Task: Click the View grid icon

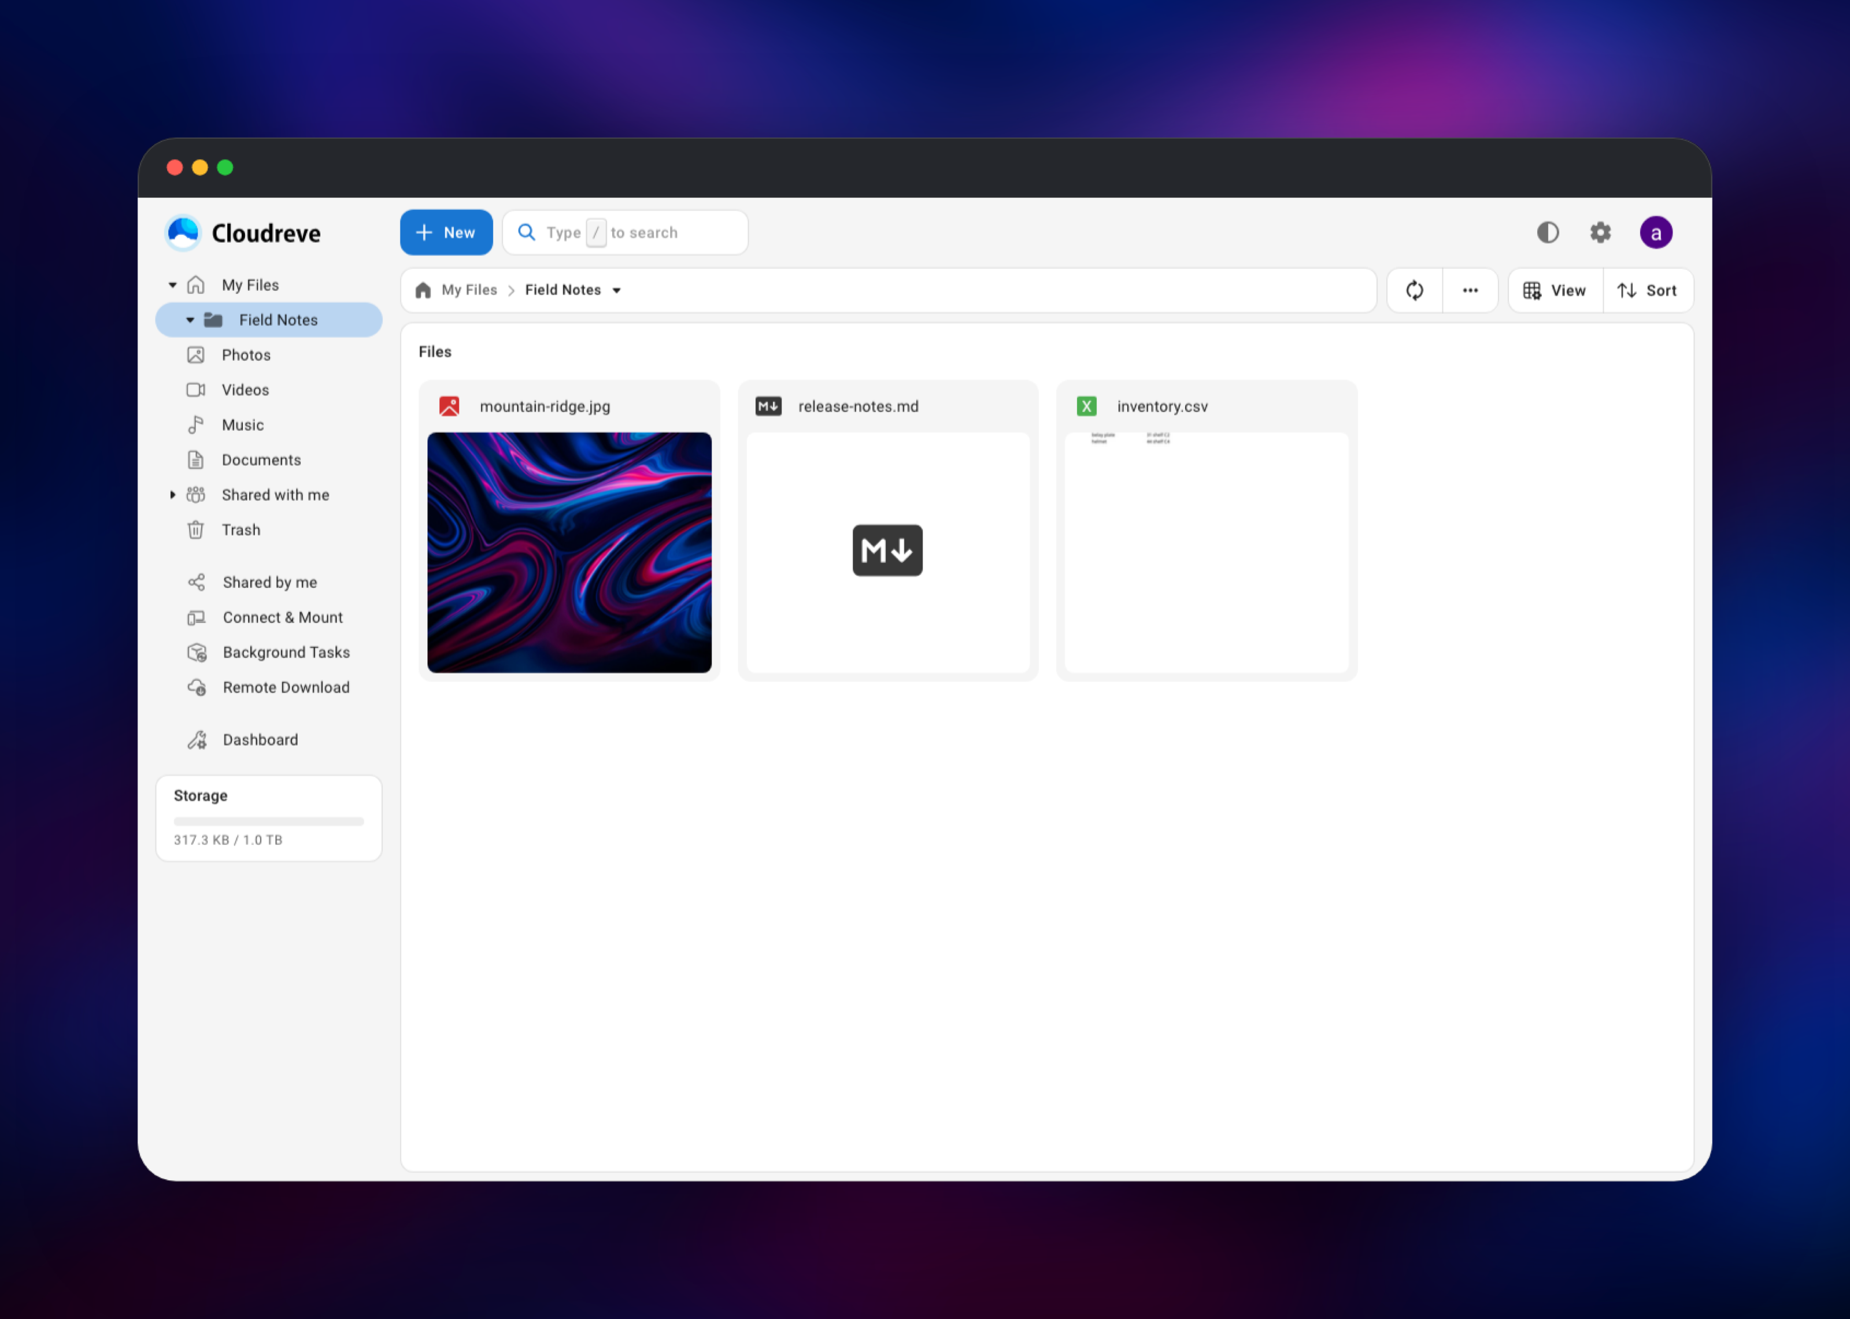Action: pos(1533,290)
